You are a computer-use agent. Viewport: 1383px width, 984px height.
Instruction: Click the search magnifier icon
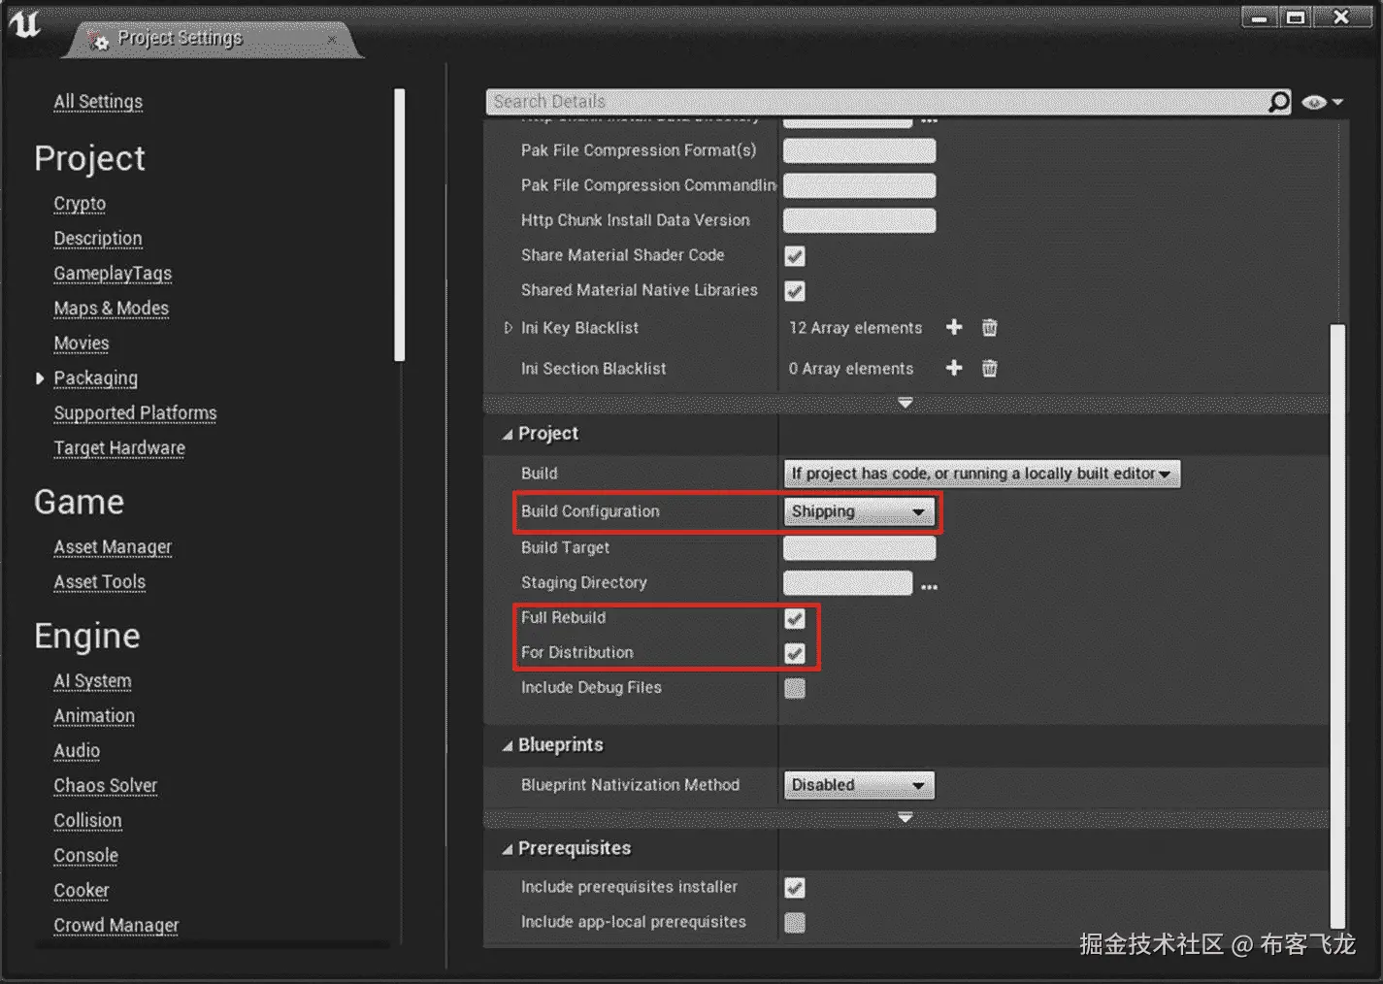(x=1279, y=101)
